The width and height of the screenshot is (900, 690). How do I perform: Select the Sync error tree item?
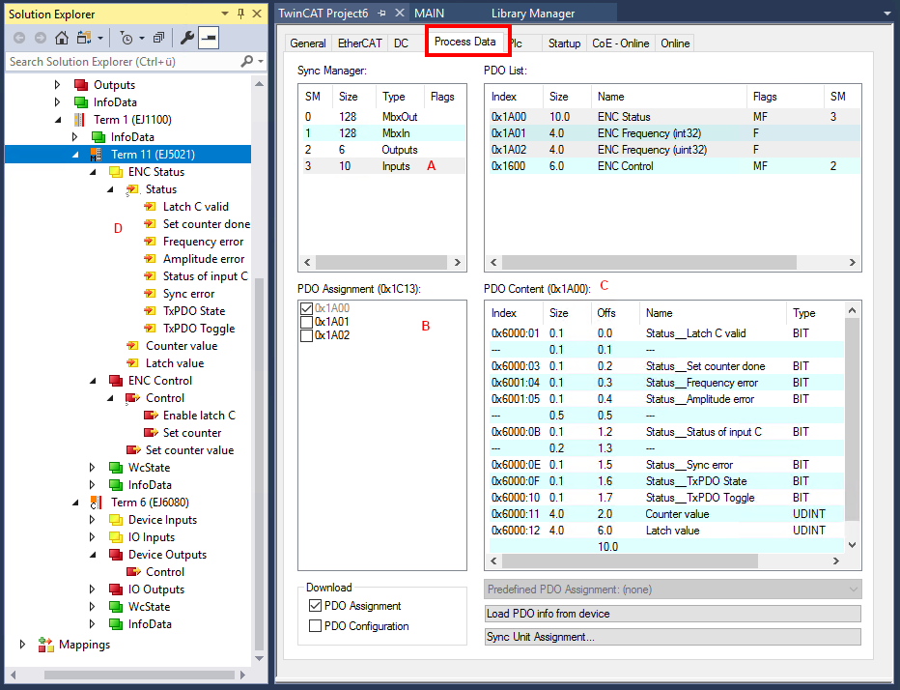(189, 294)
